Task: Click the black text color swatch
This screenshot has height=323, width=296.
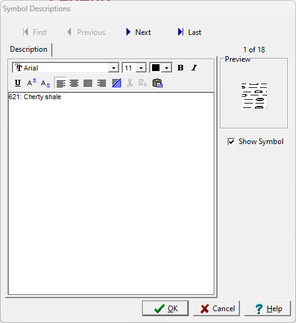Action: pos(156,68)
